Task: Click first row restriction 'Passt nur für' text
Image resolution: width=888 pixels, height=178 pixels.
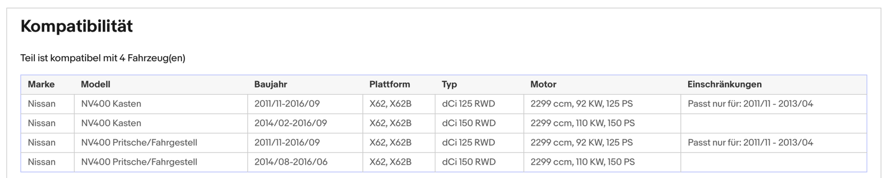Action: [x=750, y=104]
